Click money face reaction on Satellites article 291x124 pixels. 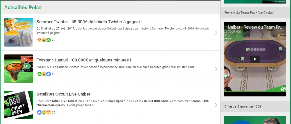(x=44, y=112)
